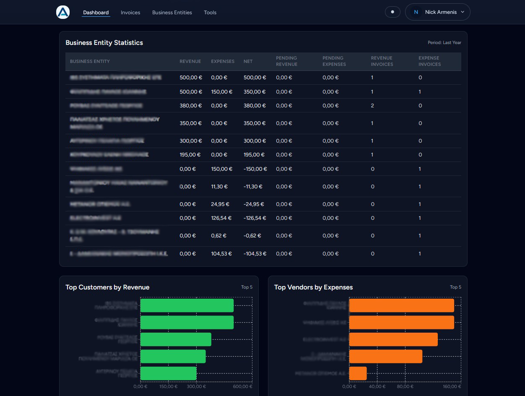Viewport: 525px width, 396px height.
Task: Click the top green bar in Top Customers chart
Action: tap(187, 305)
